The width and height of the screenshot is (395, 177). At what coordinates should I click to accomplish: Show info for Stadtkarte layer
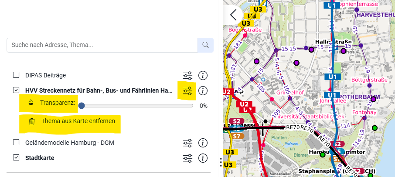pos(203,158)
